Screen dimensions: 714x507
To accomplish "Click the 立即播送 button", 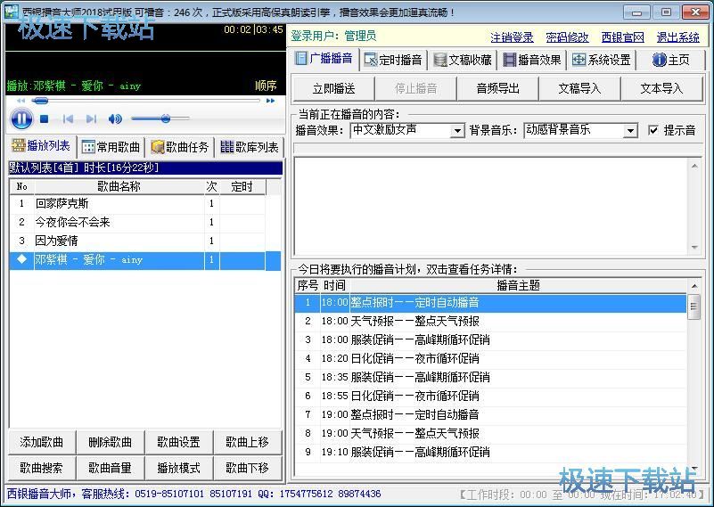I will coord(333,88).
